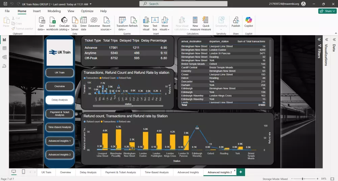338x181 pixels.
Task: Click the zoom in plus button
Action: [317, 179]
